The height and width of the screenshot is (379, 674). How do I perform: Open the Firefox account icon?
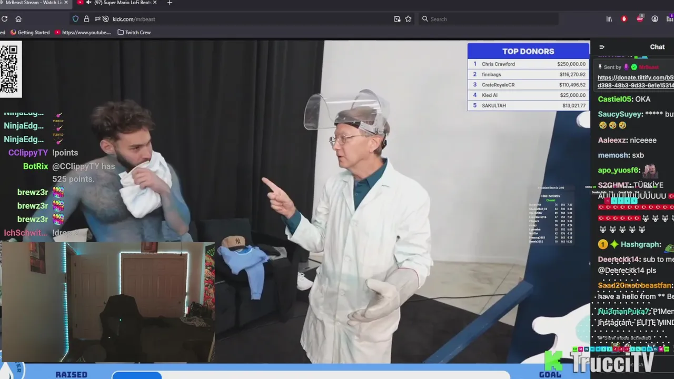[655, 19]
